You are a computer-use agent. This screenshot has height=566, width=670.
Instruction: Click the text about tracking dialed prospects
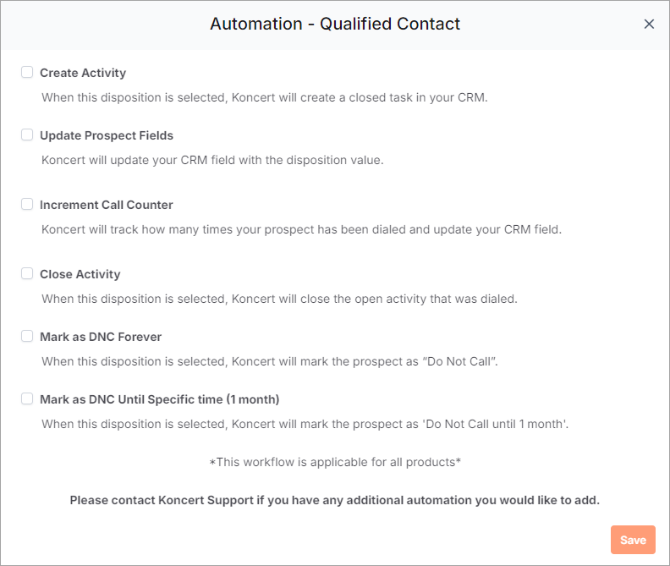tap(301, 229)
